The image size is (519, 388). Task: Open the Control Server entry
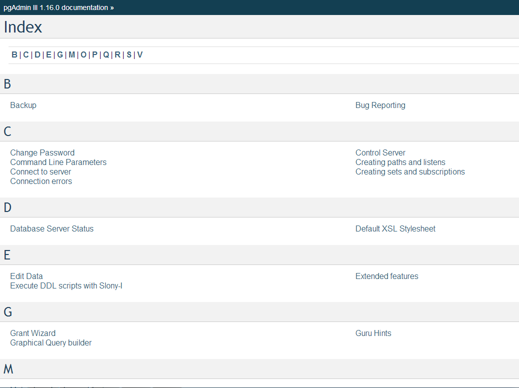click(380, 153)
